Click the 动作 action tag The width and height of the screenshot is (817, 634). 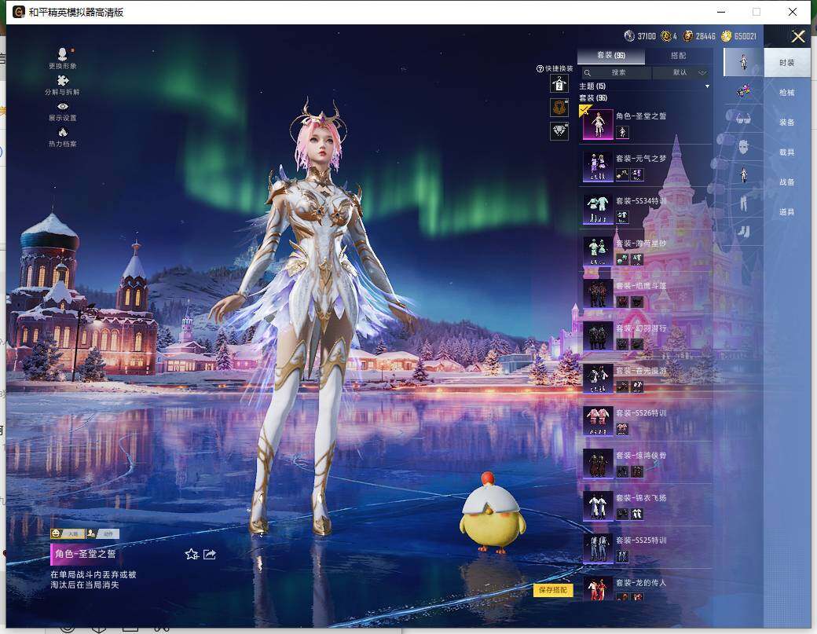pos(103,534)
